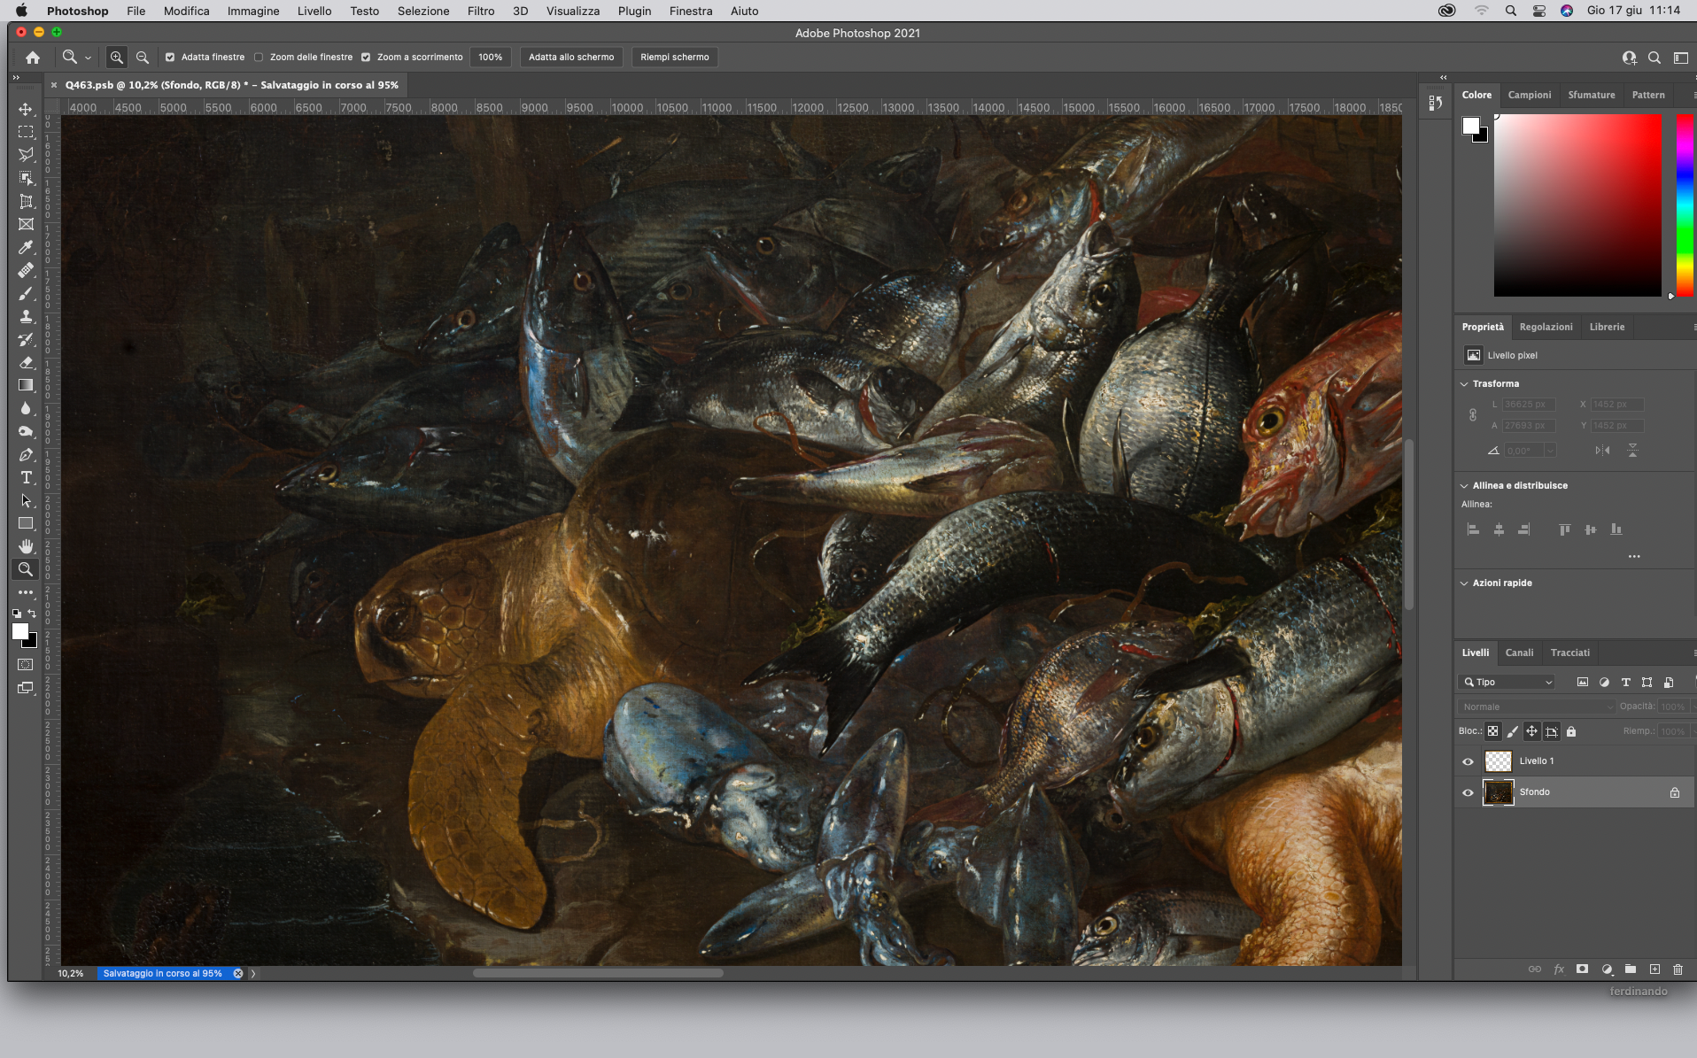Toggle lock transparent pixels
Image resolution: width=1697 pixels, height=1058 pixels.
1493,731
